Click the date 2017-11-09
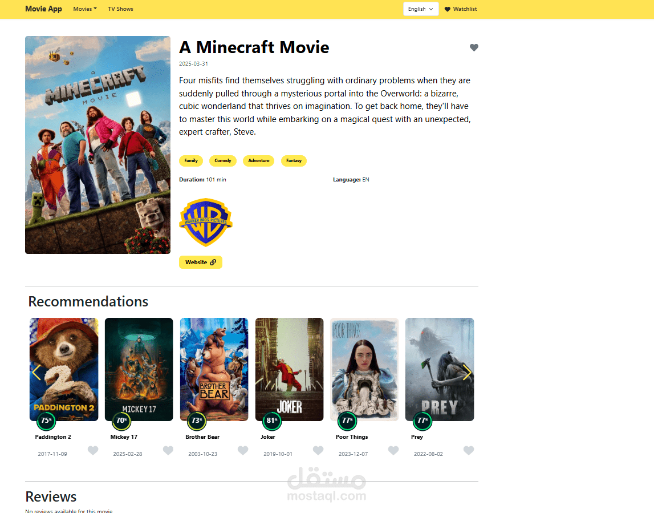 [52, 454]
